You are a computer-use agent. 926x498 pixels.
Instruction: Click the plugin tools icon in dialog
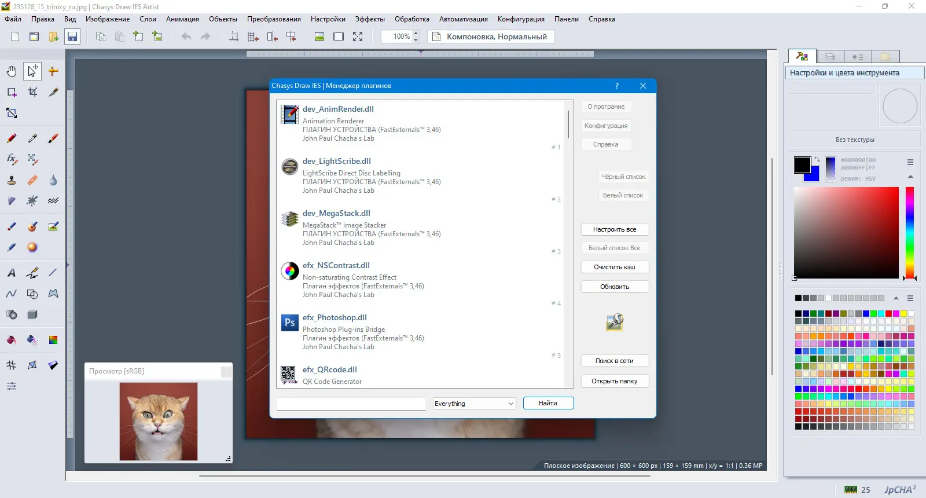615,322
